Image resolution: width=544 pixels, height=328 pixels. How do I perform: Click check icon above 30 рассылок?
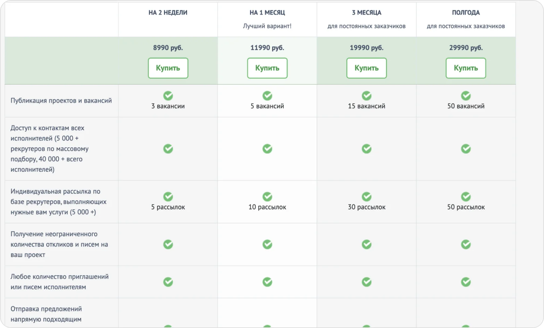tap(367, 197)
